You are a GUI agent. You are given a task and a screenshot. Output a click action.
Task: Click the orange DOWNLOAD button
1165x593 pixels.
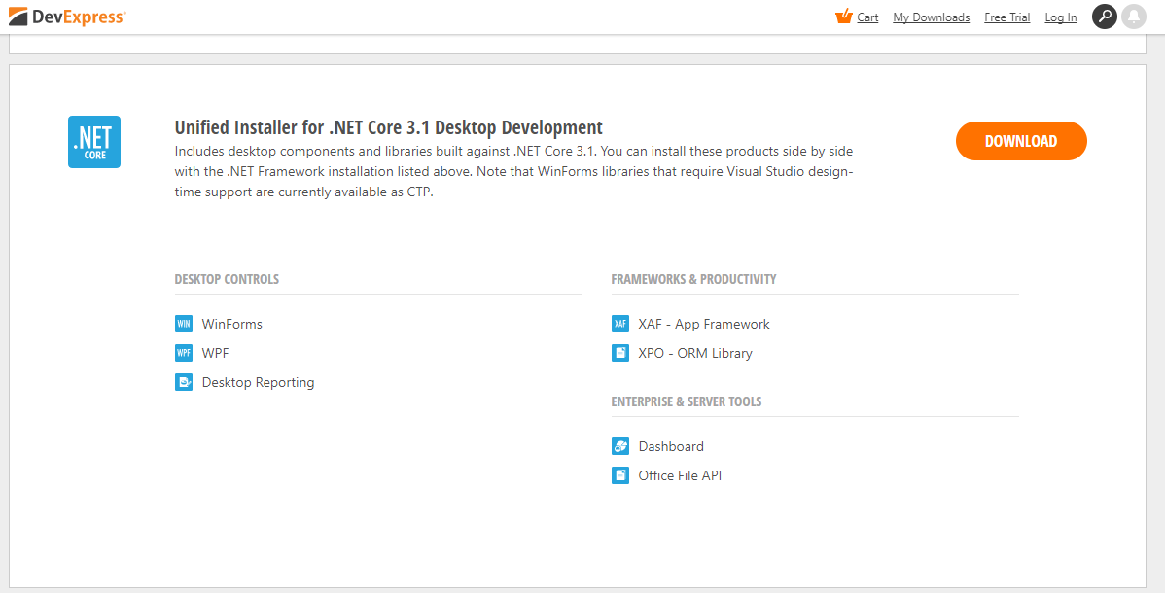[1021, 141]
